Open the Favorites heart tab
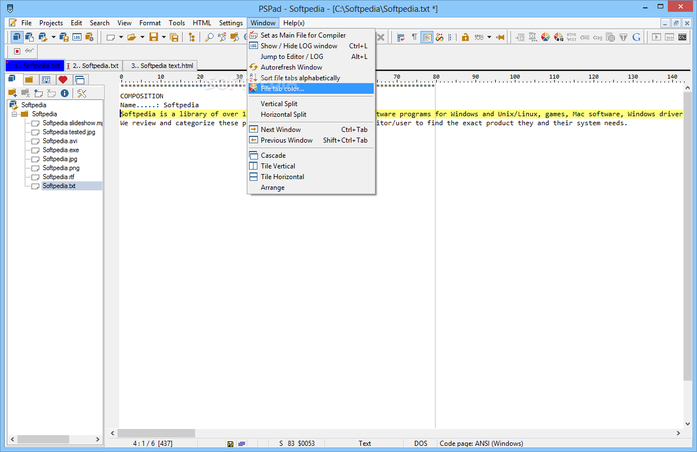Image resolution: width=697 pixels, height=452 pixels. [x=62, y=80]
